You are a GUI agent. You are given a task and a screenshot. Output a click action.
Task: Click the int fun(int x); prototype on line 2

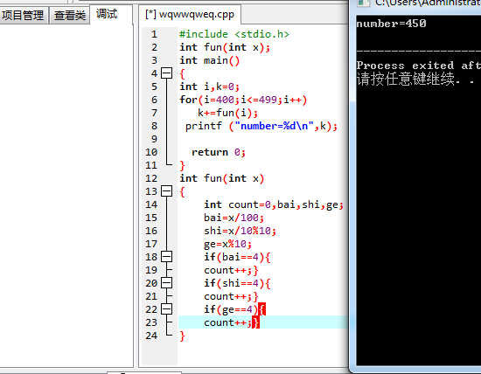click(x=225, y=47)
